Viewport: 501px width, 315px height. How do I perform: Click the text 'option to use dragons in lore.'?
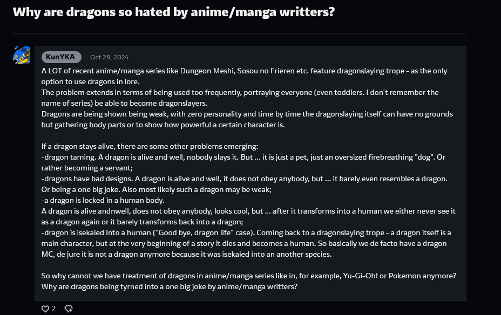point(90,81)
